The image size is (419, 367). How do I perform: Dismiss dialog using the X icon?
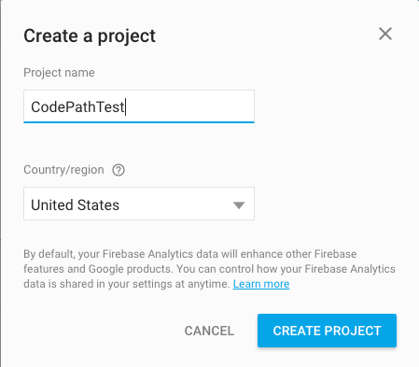(x=385, y=34)
